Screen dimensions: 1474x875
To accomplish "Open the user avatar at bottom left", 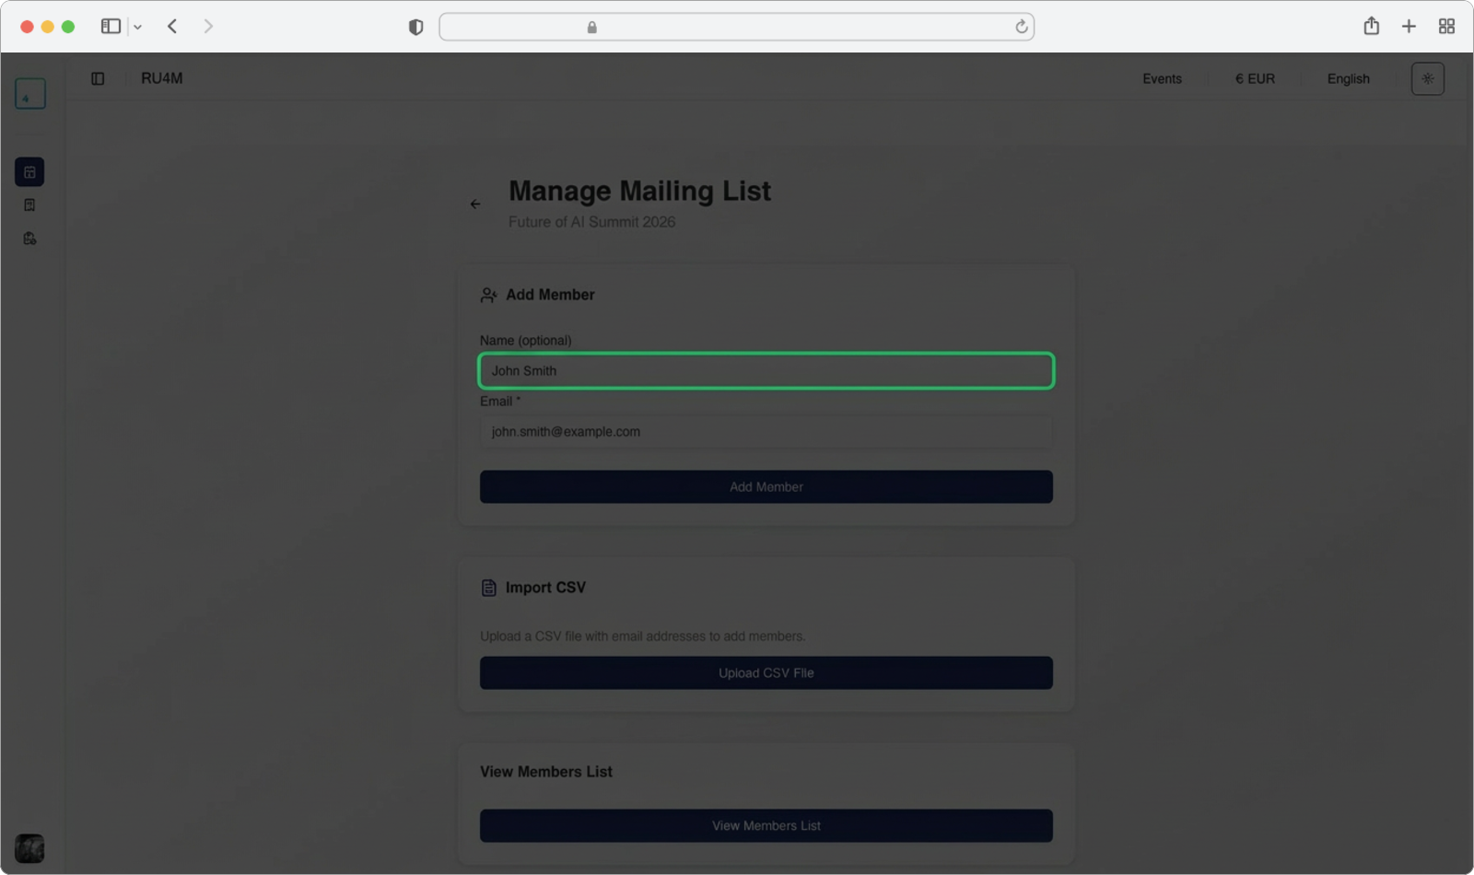I will (x=29, y=847).
